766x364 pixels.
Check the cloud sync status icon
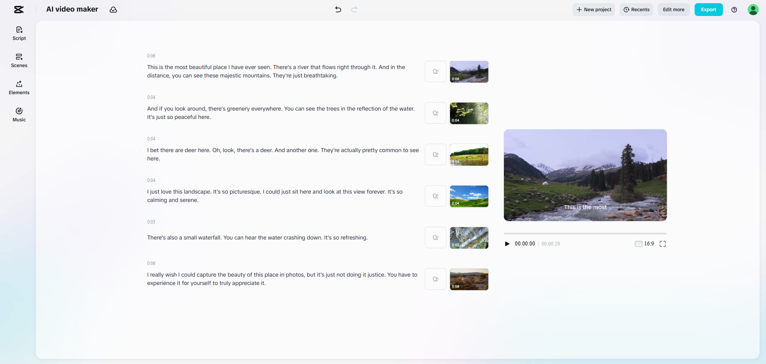pos(113,10)
